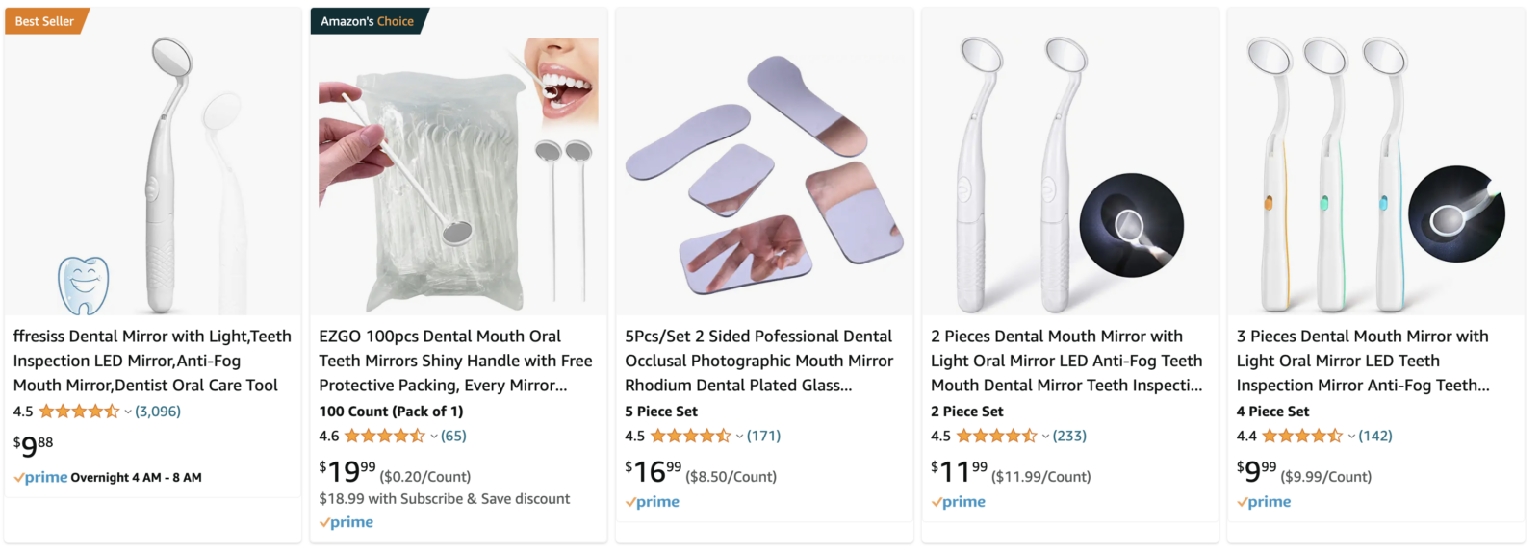Click the Amazon's Choice badge
Image resolution: width=1540 pixels, height=550 pixels.
[x=368, y=21]
